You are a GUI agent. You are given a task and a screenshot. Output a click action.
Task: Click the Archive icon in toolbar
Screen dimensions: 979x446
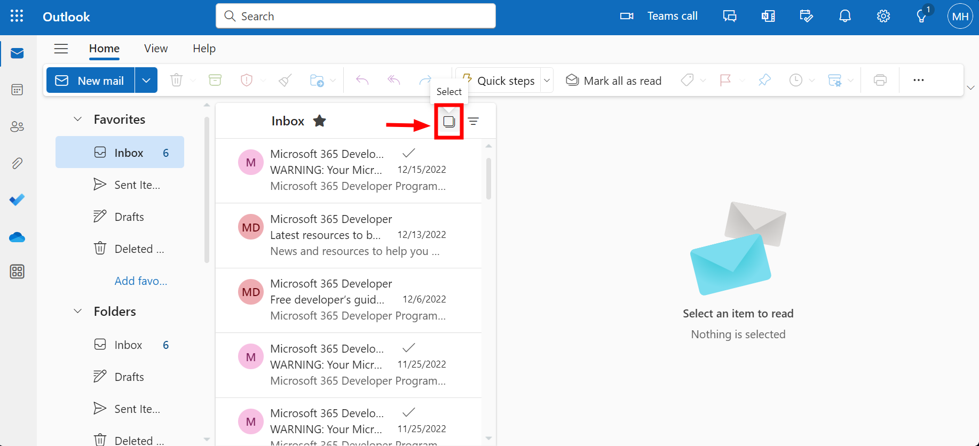pyautogui.click(x=215, y=80)
